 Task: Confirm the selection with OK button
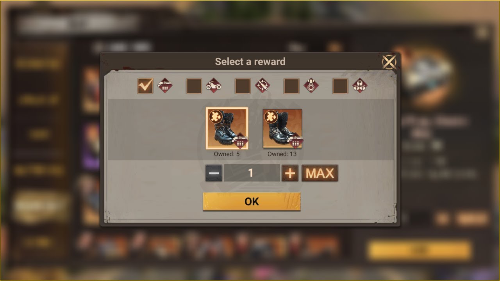point(252,201)
